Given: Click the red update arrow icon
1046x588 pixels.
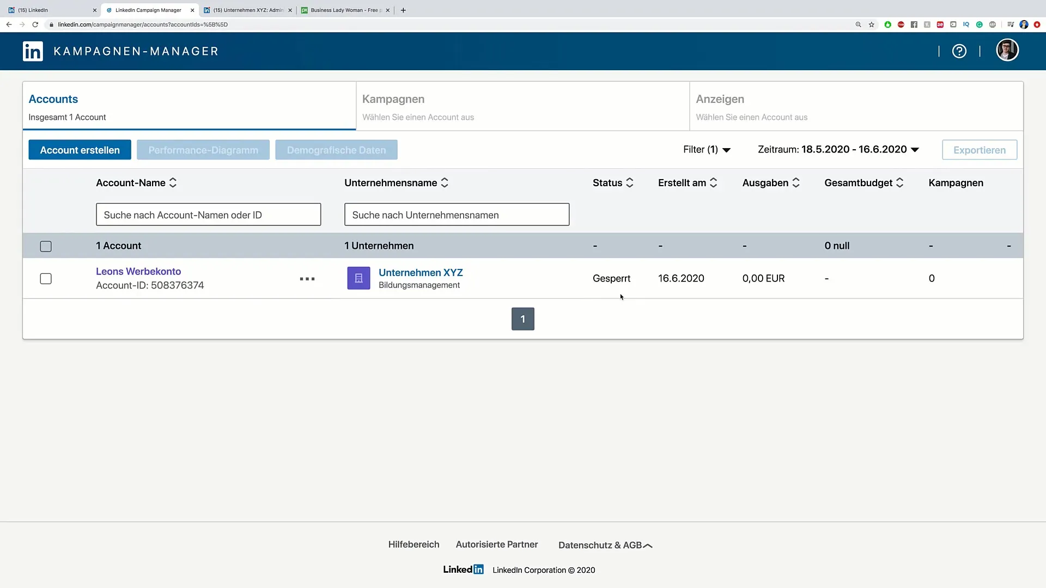Looking at the screenshot, I should pos(1037,24).
